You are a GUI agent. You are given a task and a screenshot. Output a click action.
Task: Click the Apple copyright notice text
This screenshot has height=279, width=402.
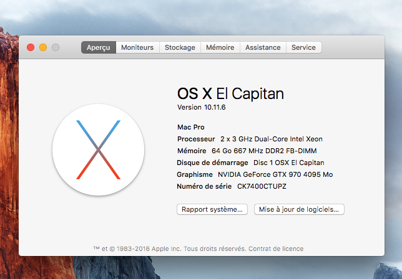pyautogui.click(x=170, y=248)
